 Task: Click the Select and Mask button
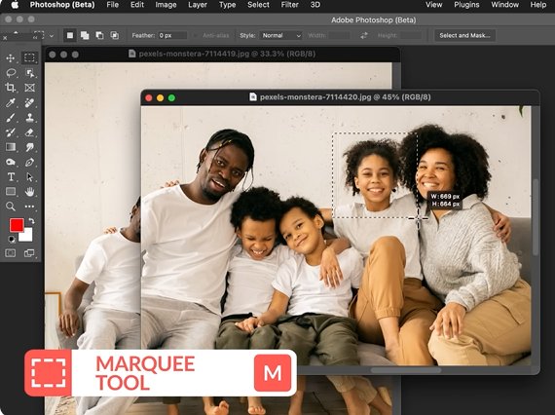[464, 35]
